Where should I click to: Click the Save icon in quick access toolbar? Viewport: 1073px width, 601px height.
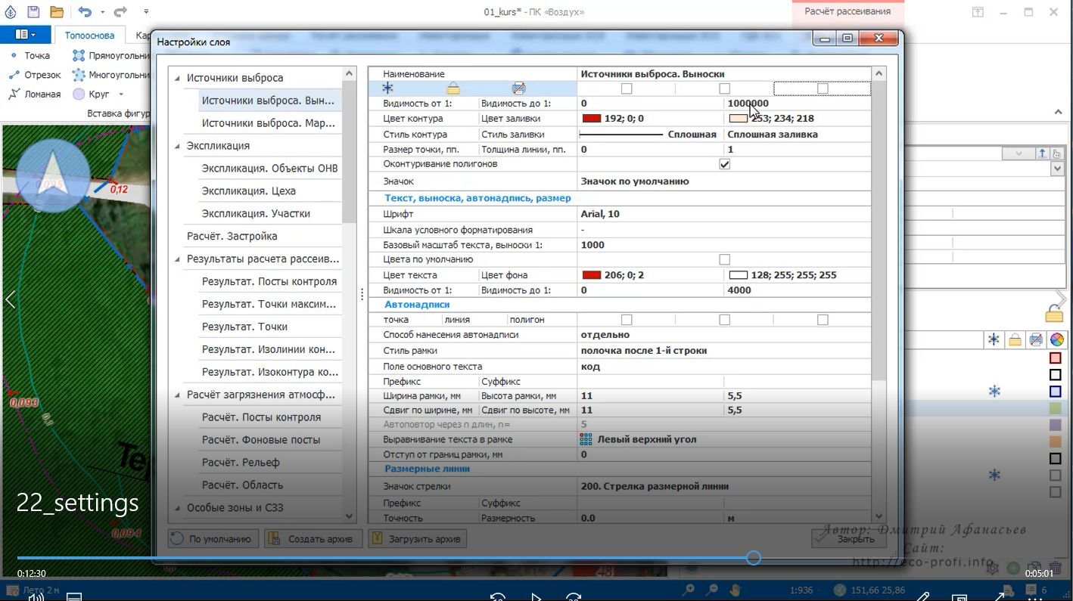(33, 11)
